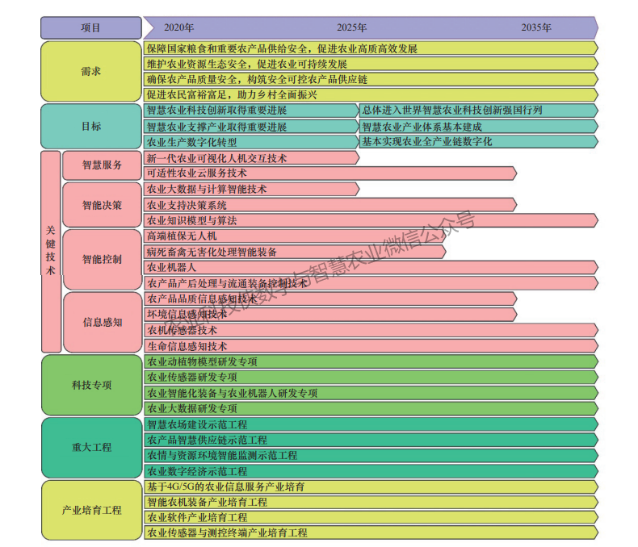Click bar 农业知识模型与算法
The width and height of the screenshot is (638, 547).
tap(371, 221)
